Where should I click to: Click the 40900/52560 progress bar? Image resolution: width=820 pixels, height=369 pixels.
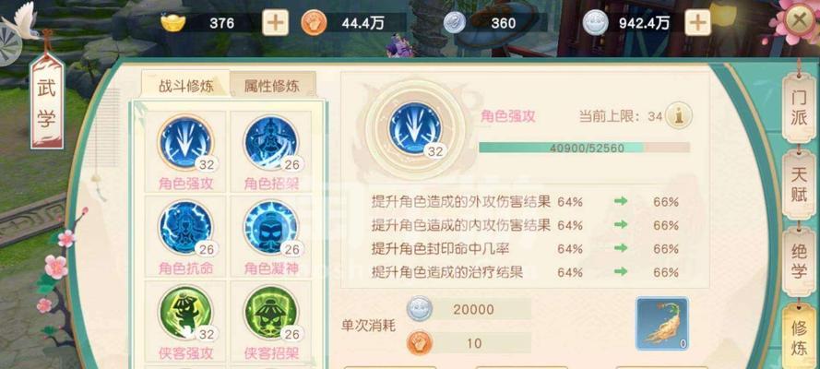click(584, 148)
